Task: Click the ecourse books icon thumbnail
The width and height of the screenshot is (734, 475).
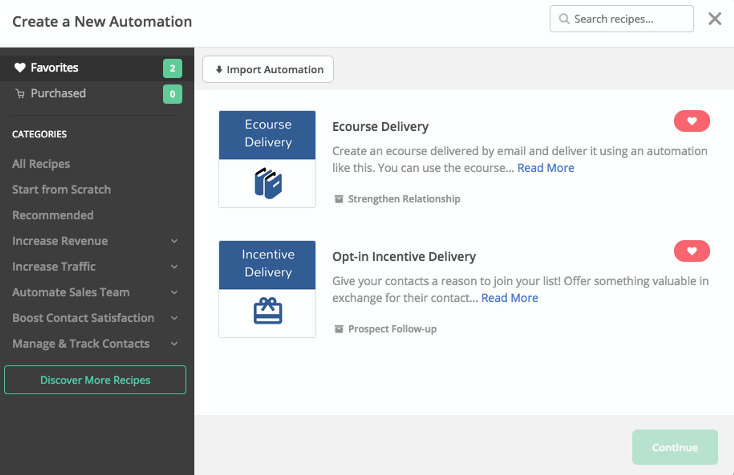Action: pos(267,182)
